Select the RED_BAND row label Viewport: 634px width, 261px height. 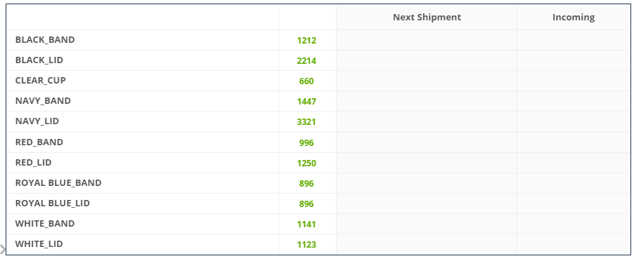[x=39, y=142]
